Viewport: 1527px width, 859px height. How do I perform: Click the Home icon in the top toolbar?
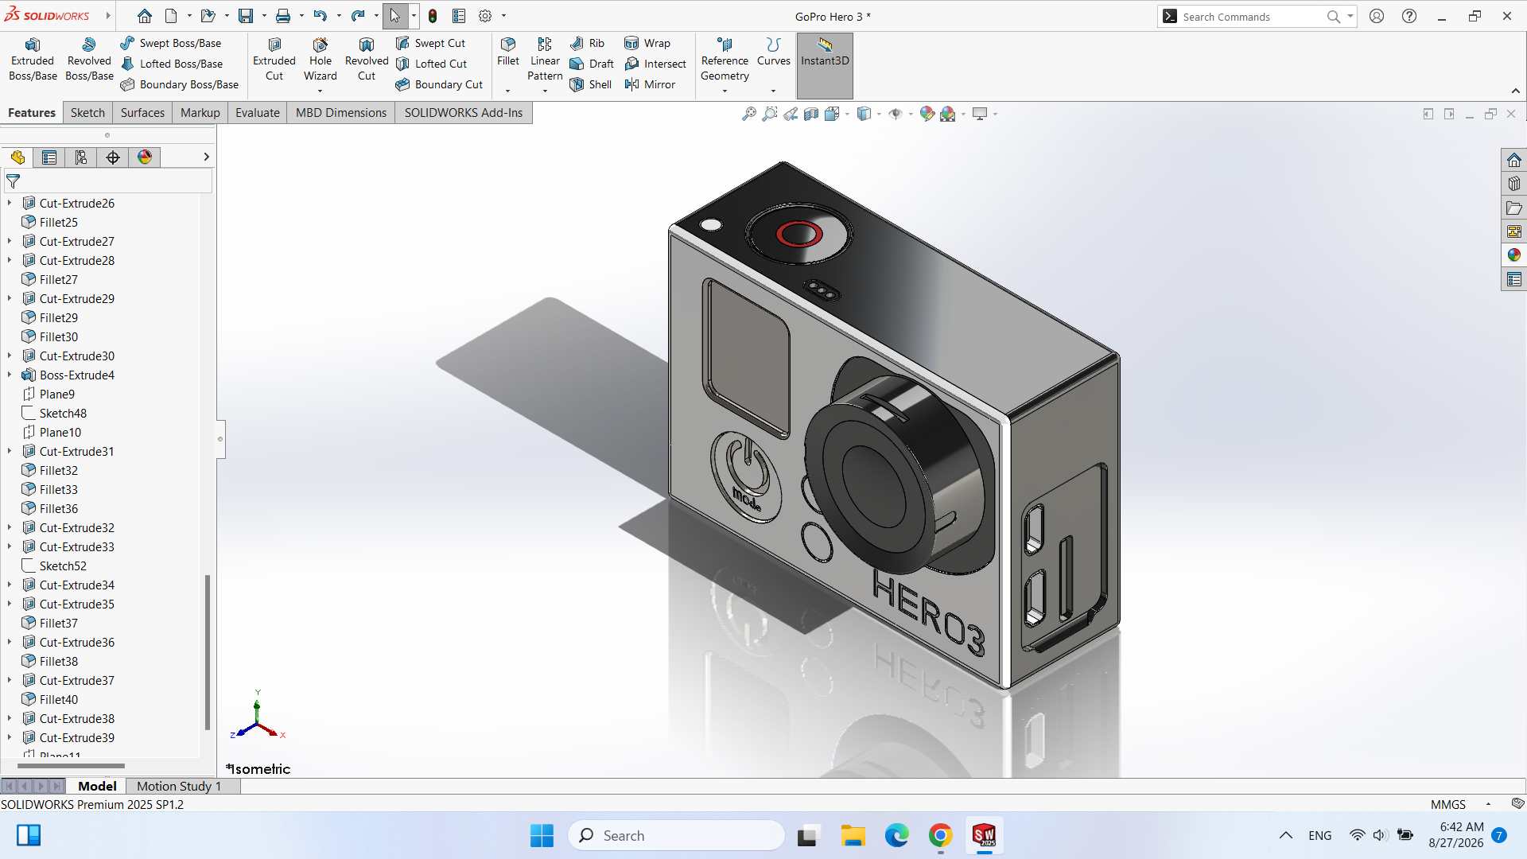coord(144,16)
